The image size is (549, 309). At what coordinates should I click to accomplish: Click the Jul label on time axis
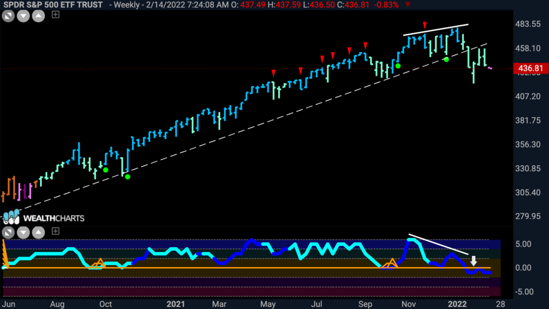tap(316, 304)
